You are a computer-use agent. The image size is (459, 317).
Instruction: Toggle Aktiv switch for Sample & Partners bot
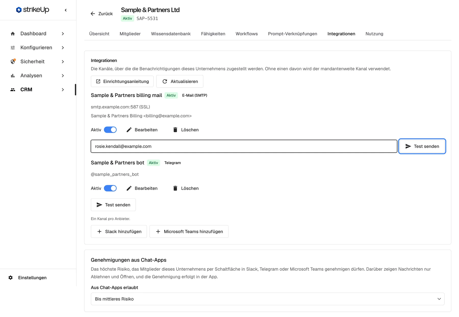(x=110, y=188)
